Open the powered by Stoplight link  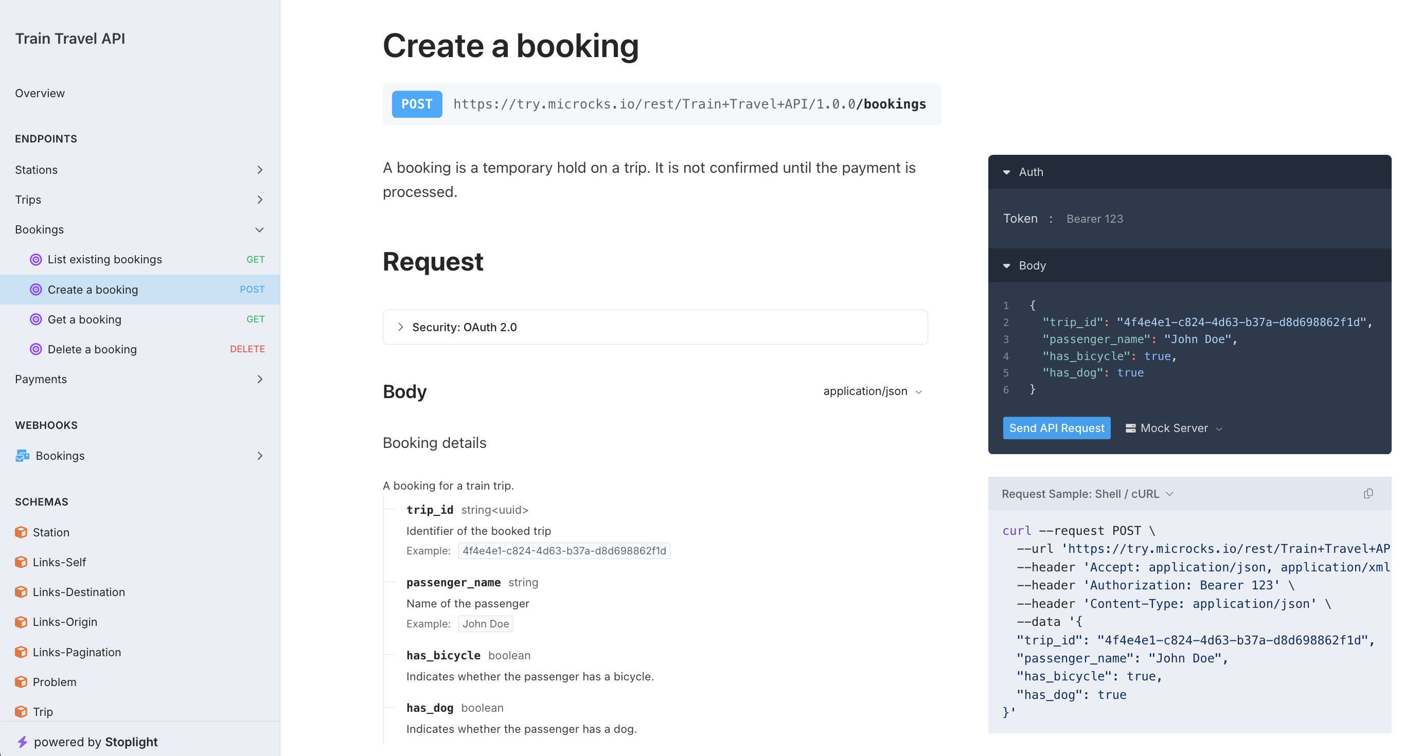pyautogui.click(x=95, y=741)
